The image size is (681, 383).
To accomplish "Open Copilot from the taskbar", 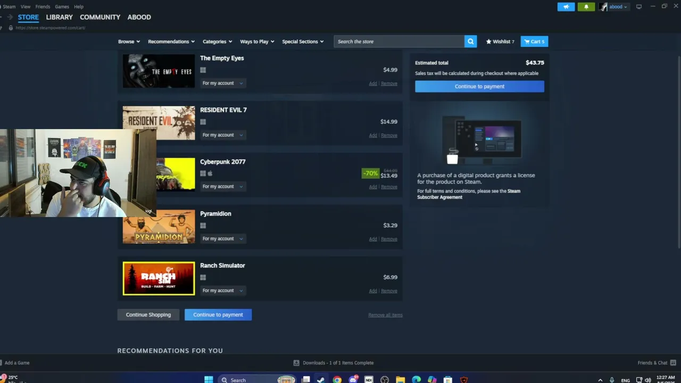I will [x=432, y=380].
